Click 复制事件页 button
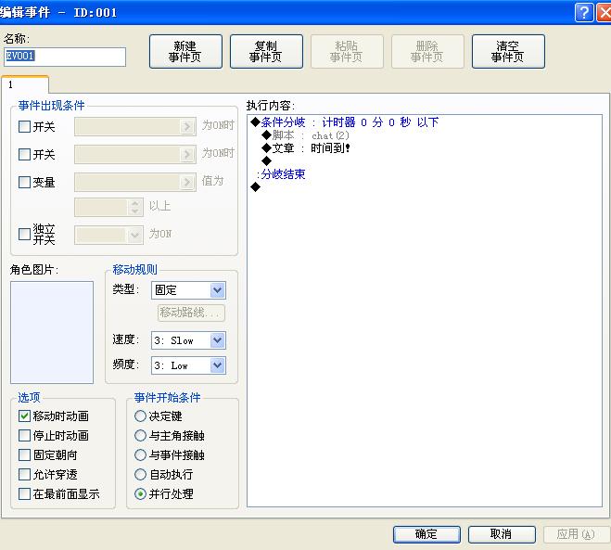The height and width of the screenshot is (550, 611). (x=266, y=51)
